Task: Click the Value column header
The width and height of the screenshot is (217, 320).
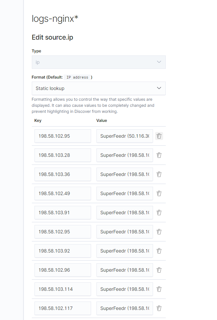Action: (101, 121)
